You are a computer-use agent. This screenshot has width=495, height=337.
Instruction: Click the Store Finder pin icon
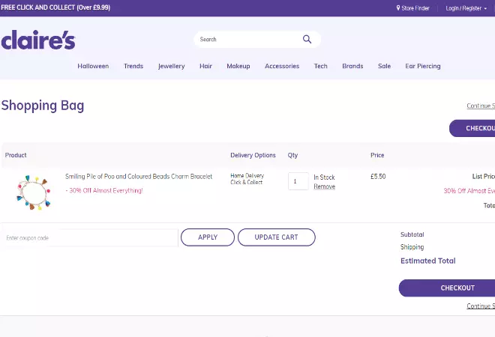click(x=398, y=8)
